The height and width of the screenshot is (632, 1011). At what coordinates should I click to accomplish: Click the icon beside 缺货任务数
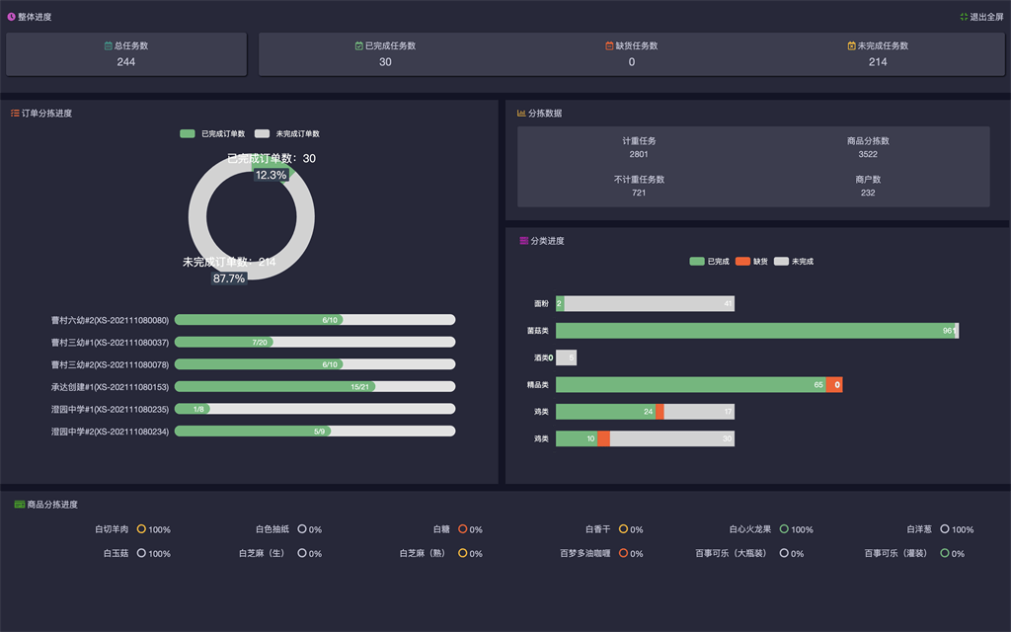click(609, 46)
